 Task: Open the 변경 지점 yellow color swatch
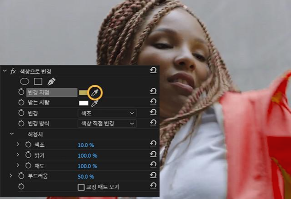tap(83, 93)
